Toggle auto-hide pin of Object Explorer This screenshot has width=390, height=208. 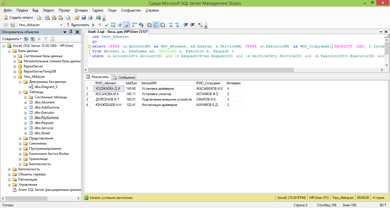(71, 32)
